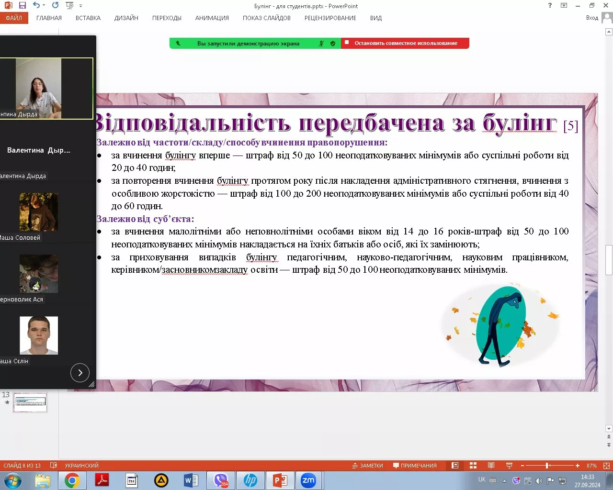Viewport: 613px width, 490px height.
Task: Click the Undo arrow icon
Action: click(36, 6)
